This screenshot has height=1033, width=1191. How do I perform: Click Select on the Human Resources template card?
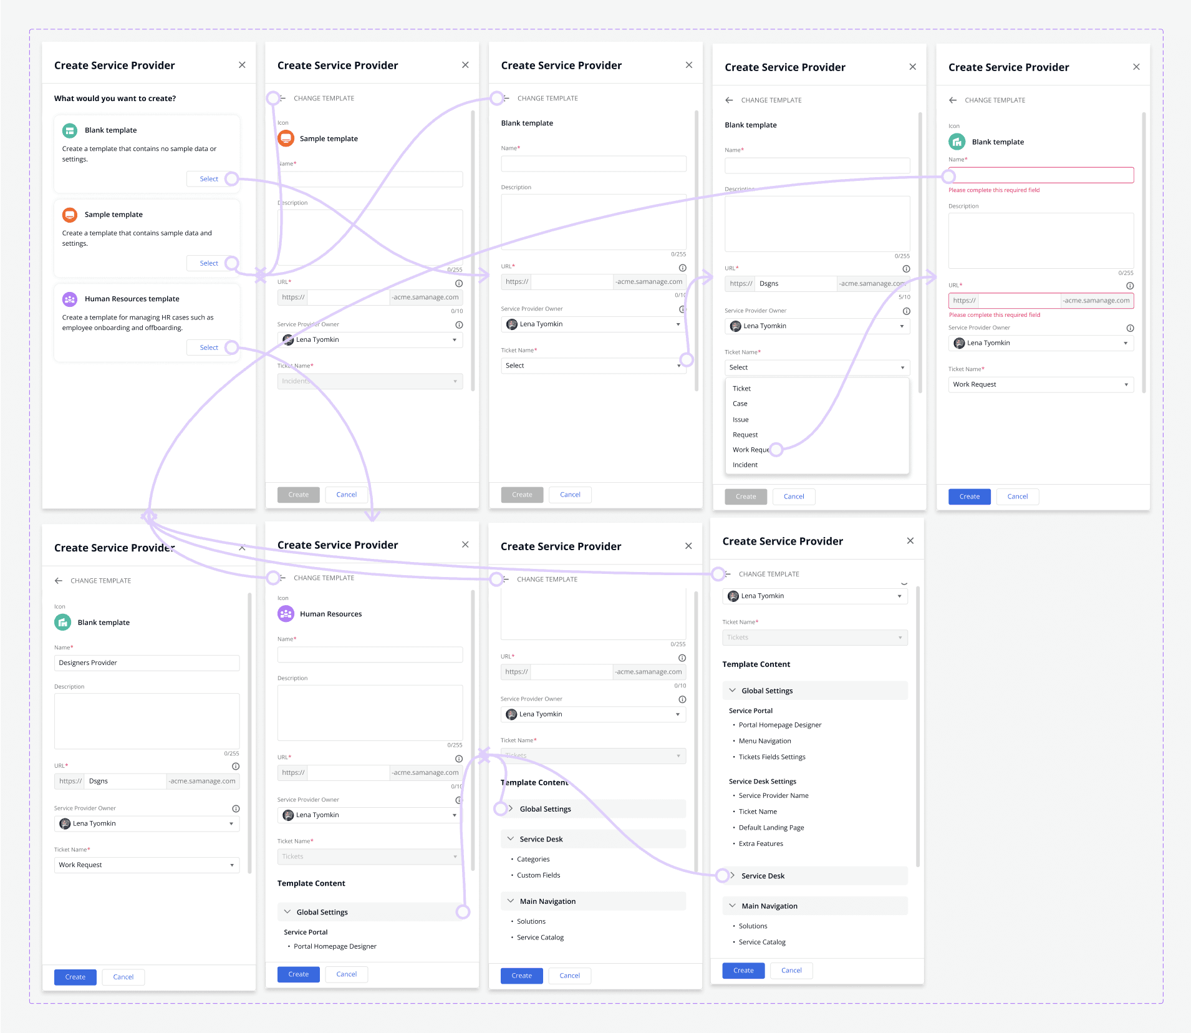(x=209, y=347)
